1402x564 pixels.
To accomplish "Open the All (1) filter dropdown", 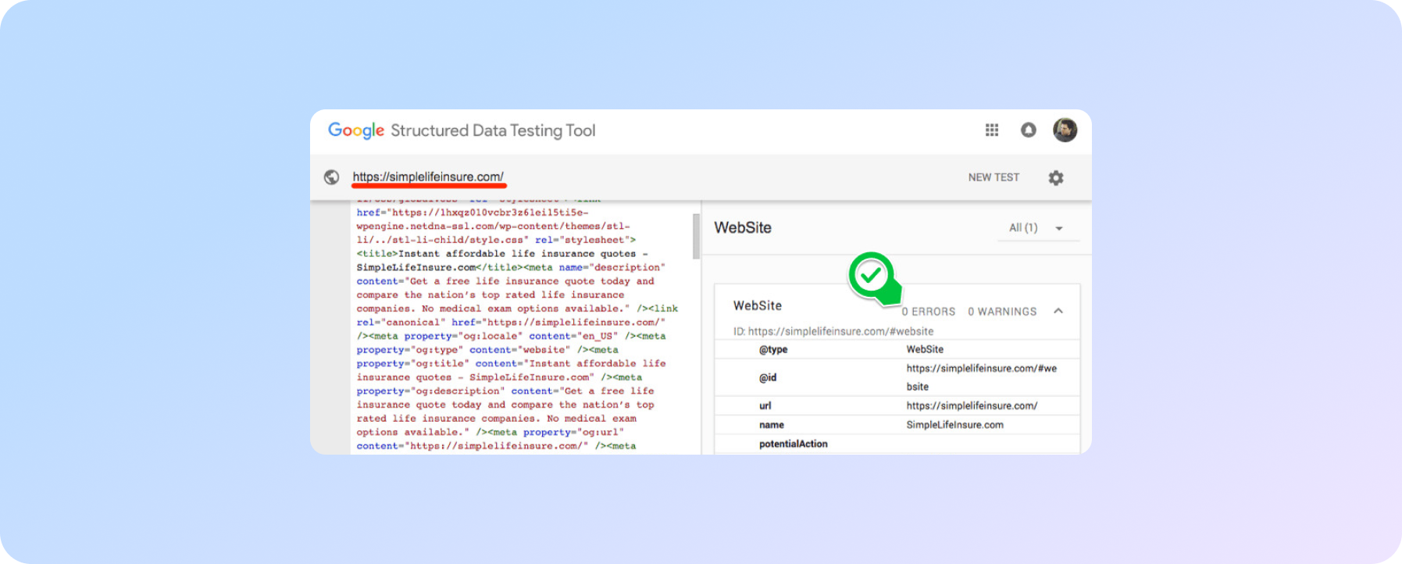I will (1036, 228).
